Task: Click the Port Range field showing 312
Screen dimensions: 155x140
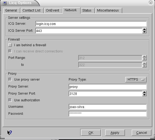Action: pos(110,58)
